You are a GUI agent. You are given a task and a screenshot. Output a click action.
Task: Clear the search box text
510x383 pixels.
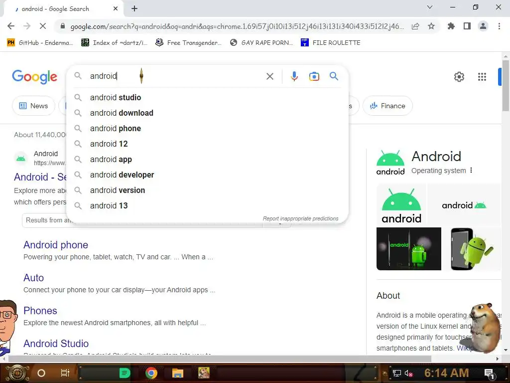click(269, 76)
